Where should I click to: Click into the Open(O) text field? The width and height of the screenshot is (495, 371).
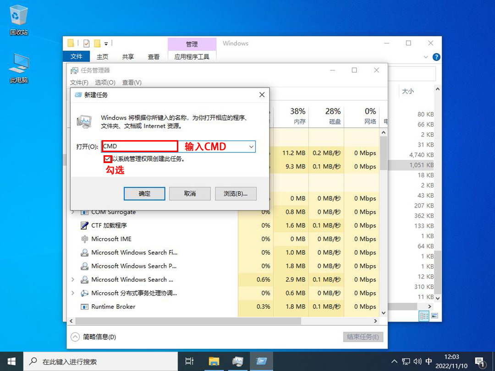(x=178, y=147)
